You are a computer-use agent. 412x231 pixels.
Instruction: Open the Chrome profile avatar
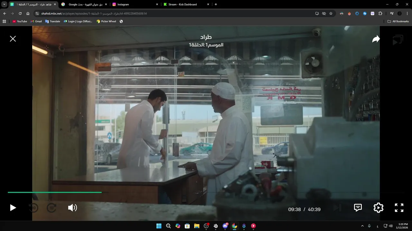pyautogui.click(x=399, y=13)
